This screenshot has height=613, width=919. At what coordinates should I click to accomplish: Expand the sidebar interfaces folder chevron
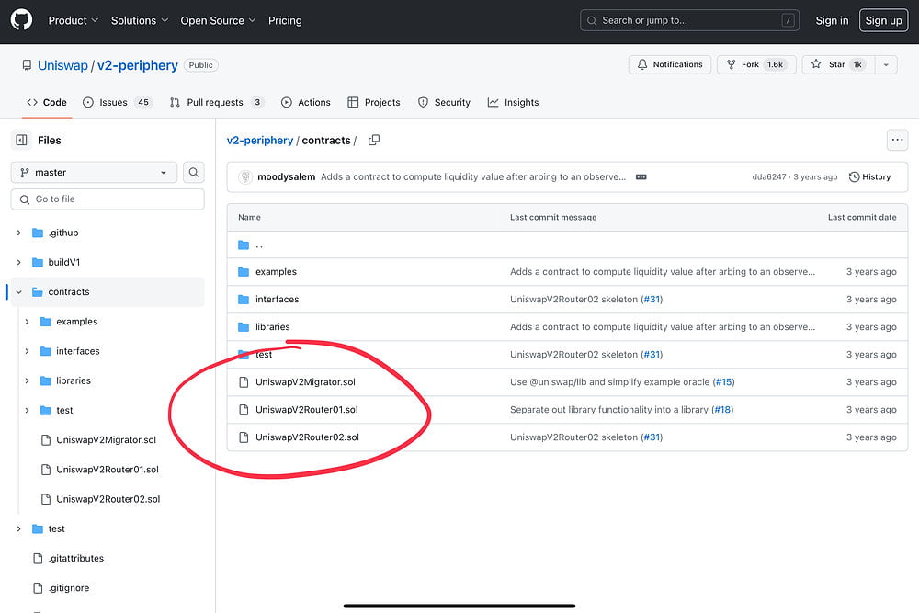[x=27, y=351]
